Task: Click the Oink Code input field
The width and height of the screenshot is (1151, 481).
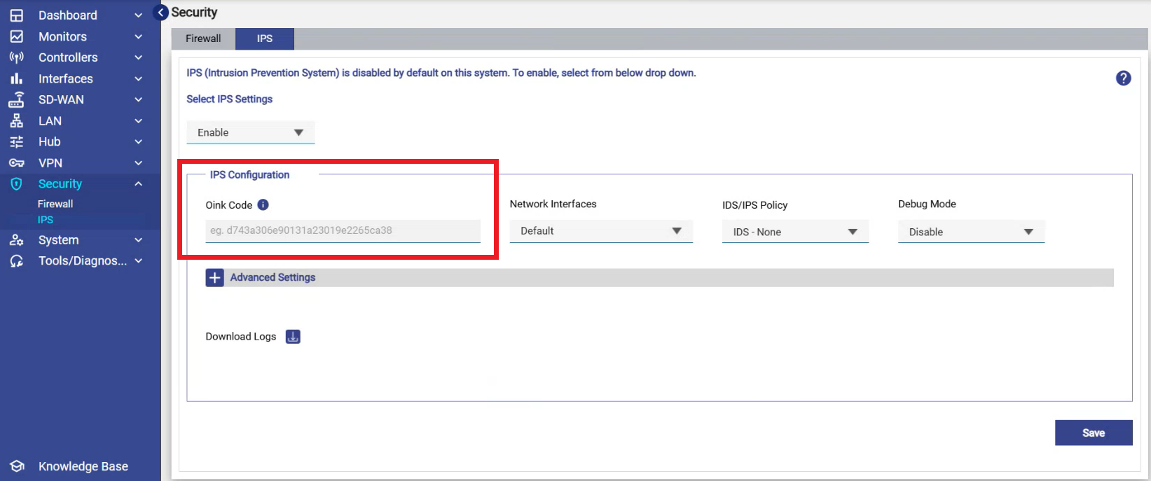Action: coord(343,230)
